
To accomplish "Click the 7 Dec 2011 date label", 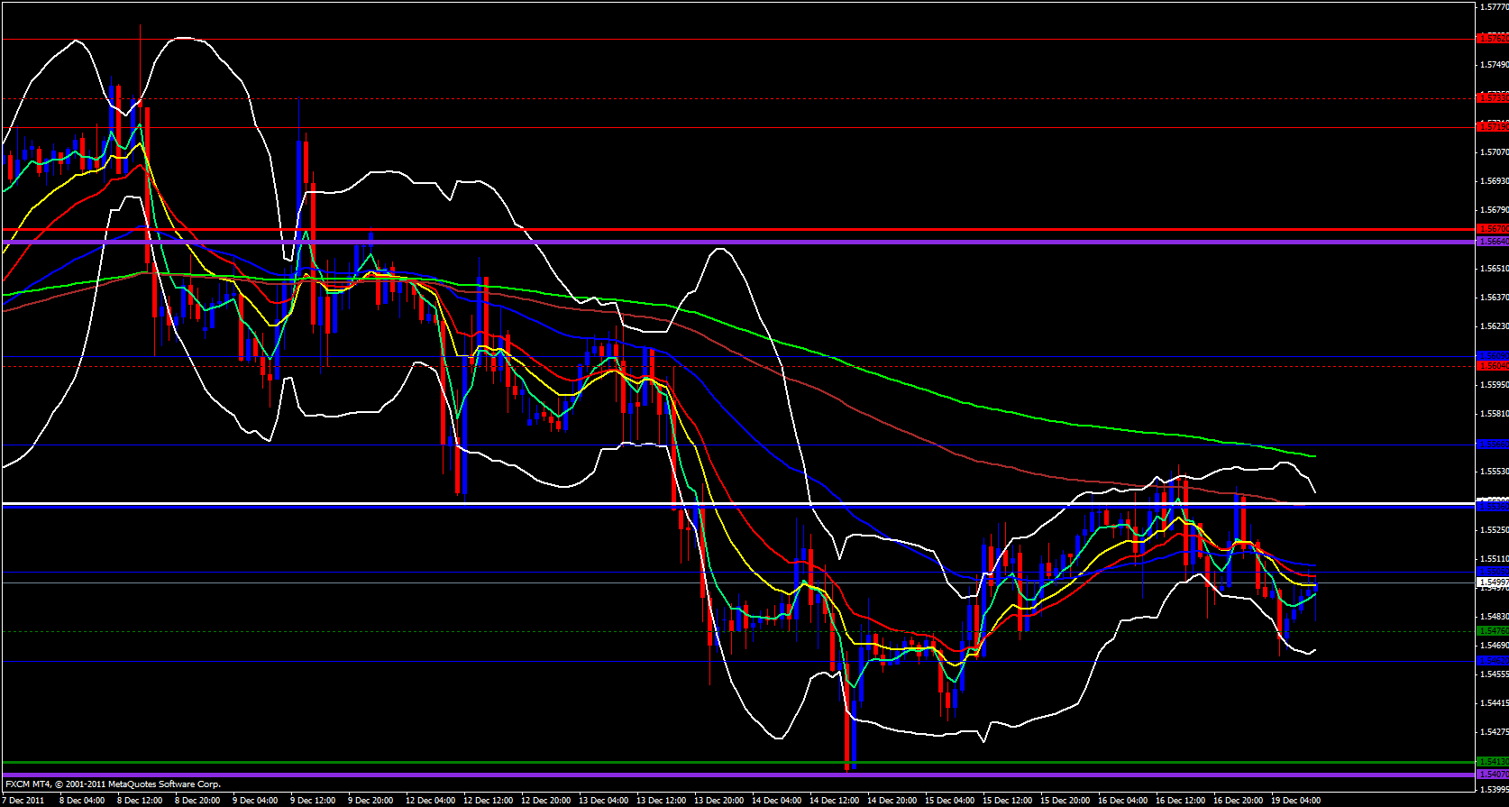I will [x=23, y=800].
